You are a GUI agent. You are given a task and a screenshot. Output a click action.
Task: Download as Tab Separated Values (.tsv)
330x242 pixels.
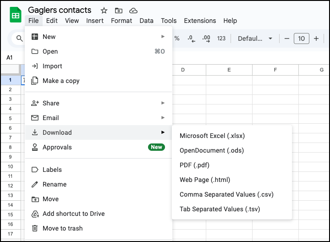coord(232,209)
